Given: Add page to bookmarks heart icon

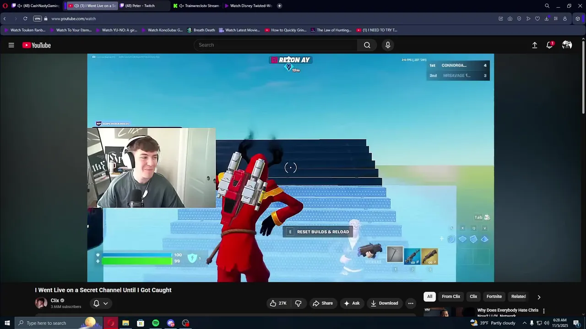Looking at the screenshot, I should click(x=537, y=19).
